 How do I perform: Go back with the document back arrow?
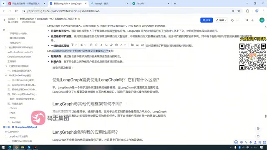[x=5, y=20]
